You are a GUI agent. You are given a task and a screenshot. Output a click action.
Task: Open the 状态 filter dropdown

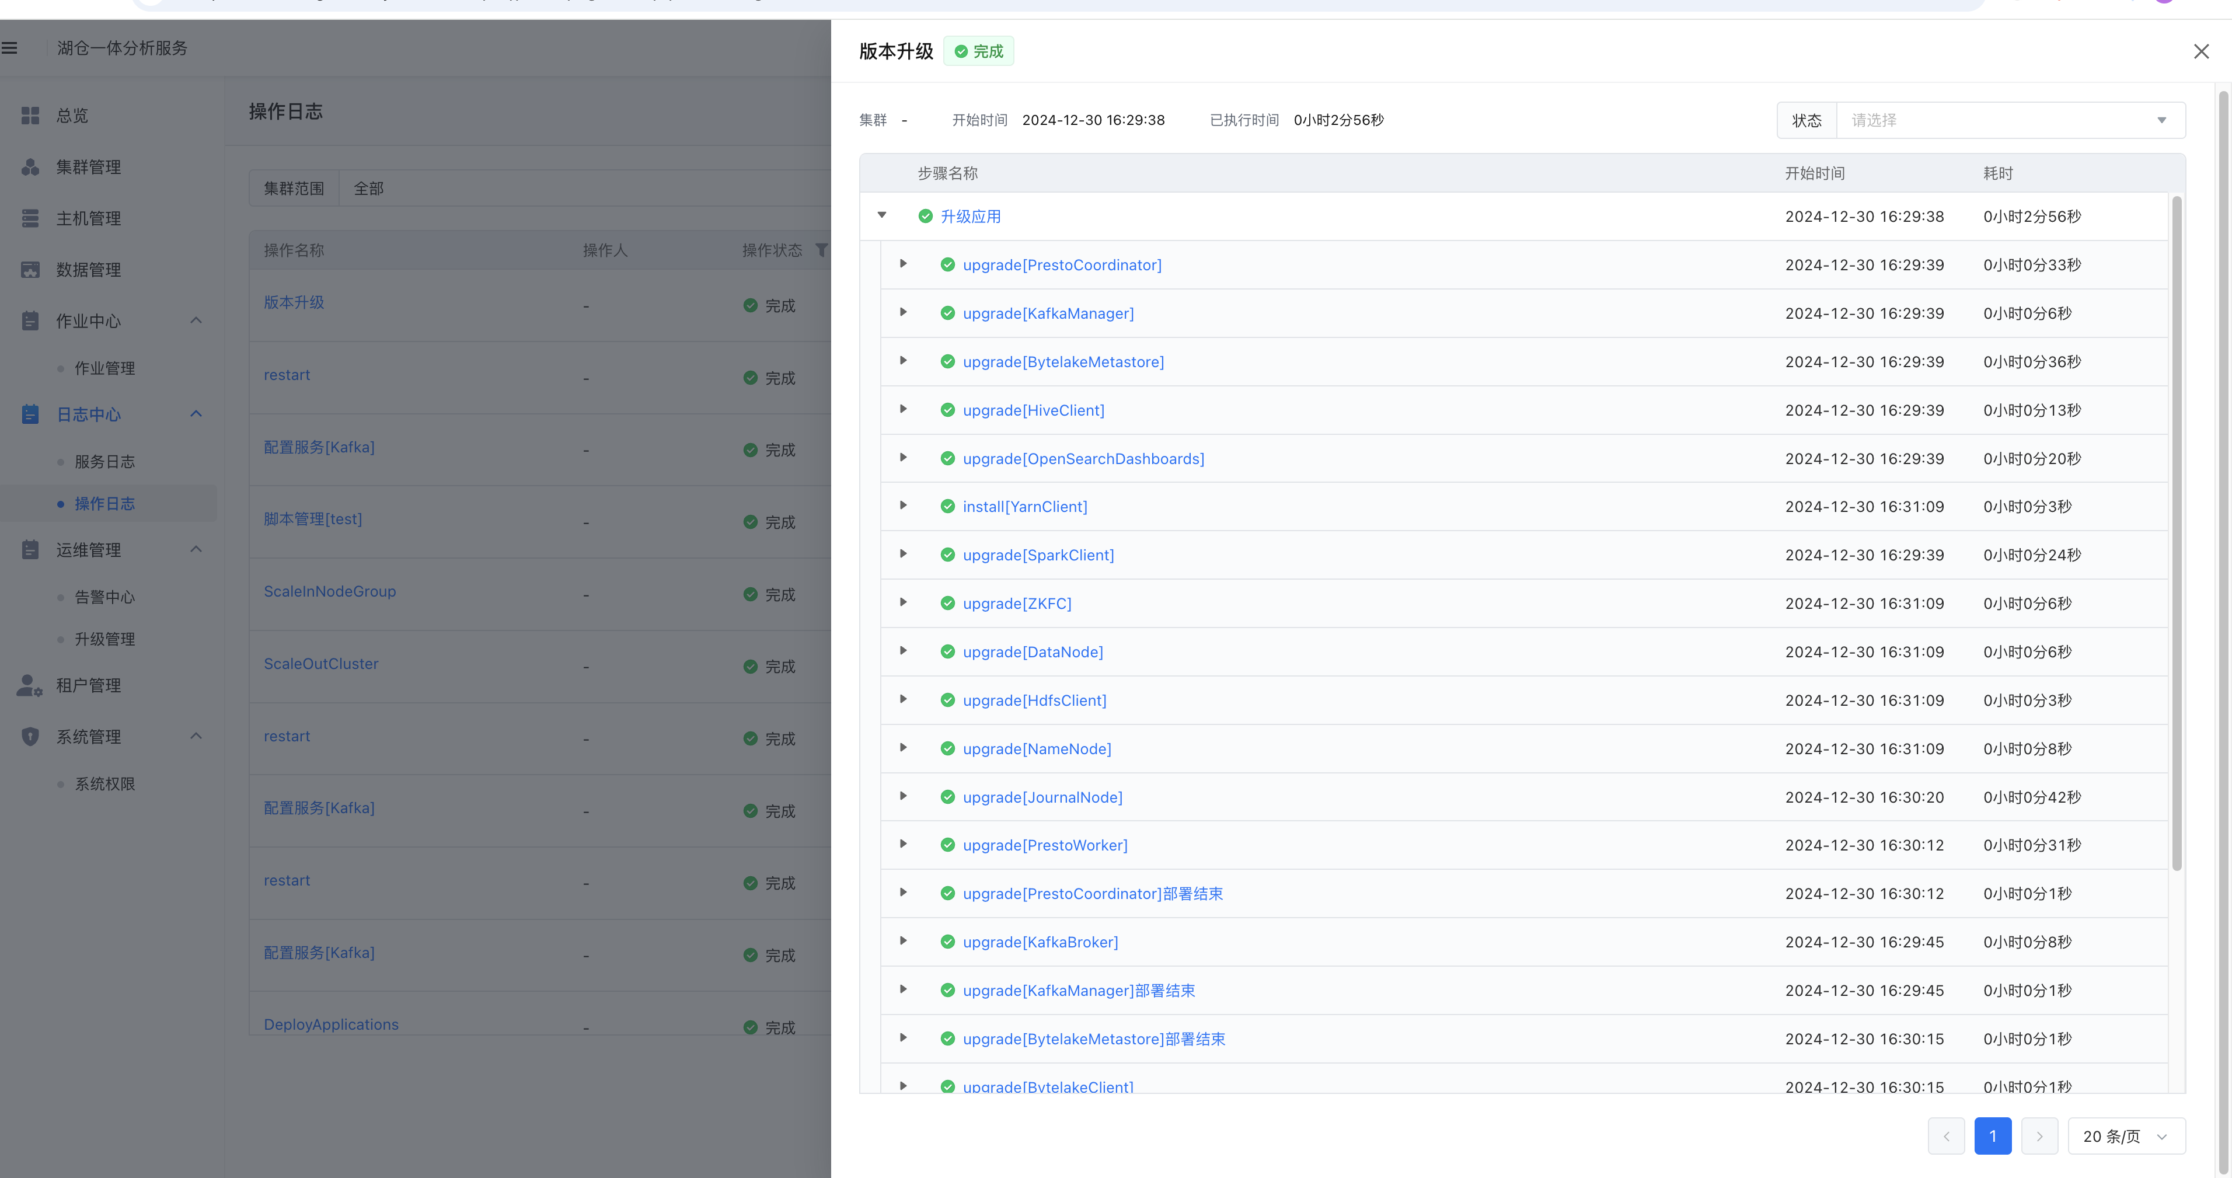(2010, 120)
